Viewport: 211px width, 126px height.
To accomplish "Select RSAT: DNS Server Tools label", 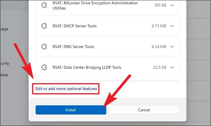I will [x=73, y=47].
